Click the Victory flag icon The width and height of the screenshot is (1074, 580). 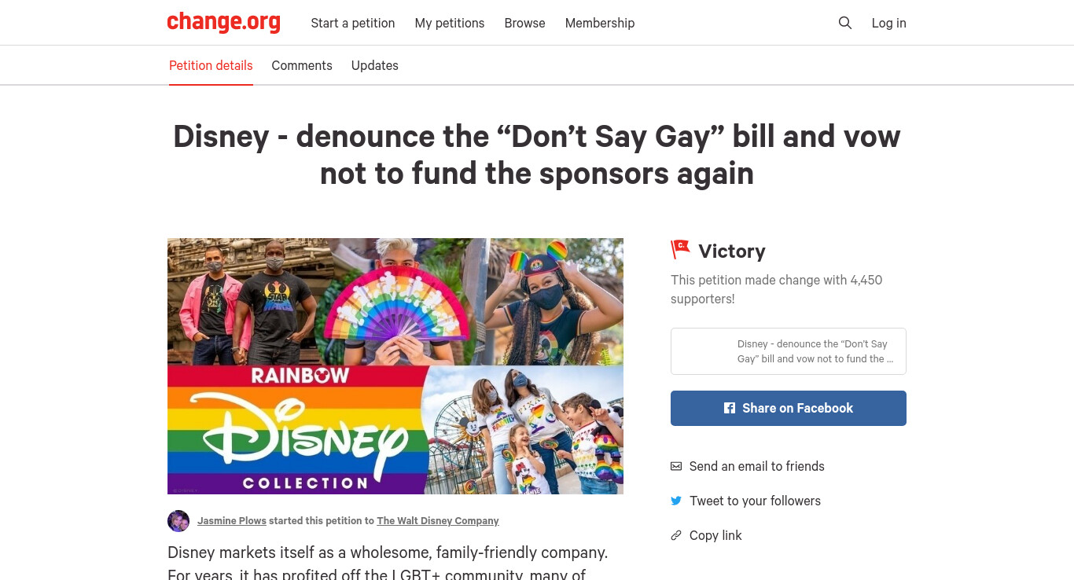coord(680,250)
